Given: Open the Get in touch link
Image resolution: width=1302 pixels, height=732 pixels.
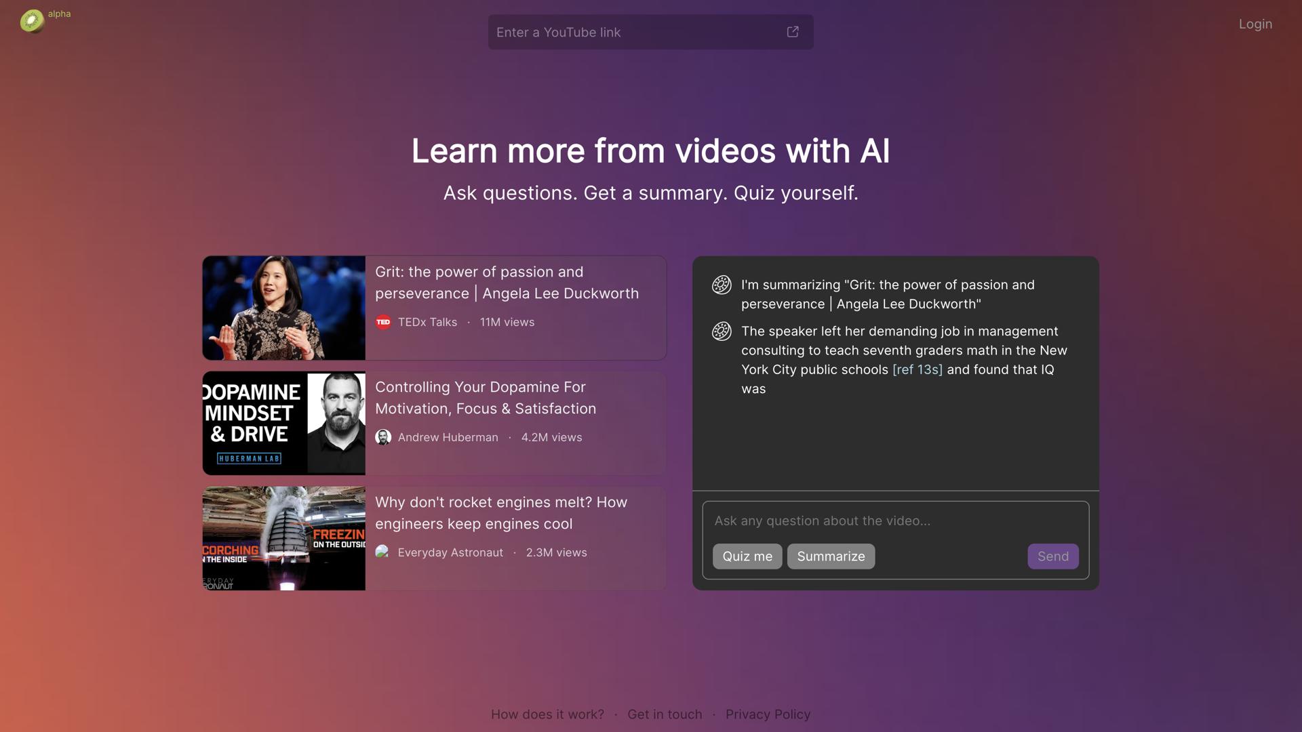Looking at the screenshot, I should coord(665,714).
